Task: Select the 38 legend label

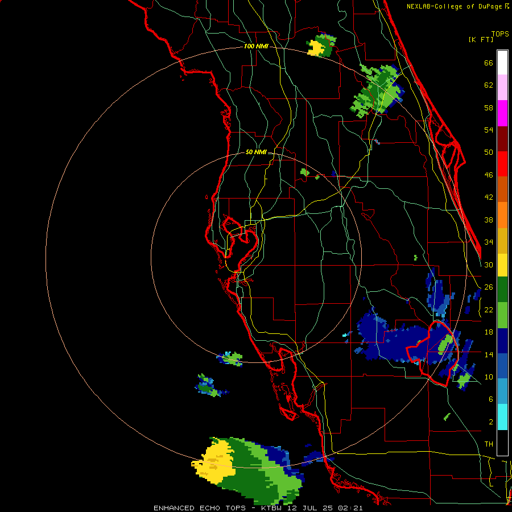Action: point(489,220)
